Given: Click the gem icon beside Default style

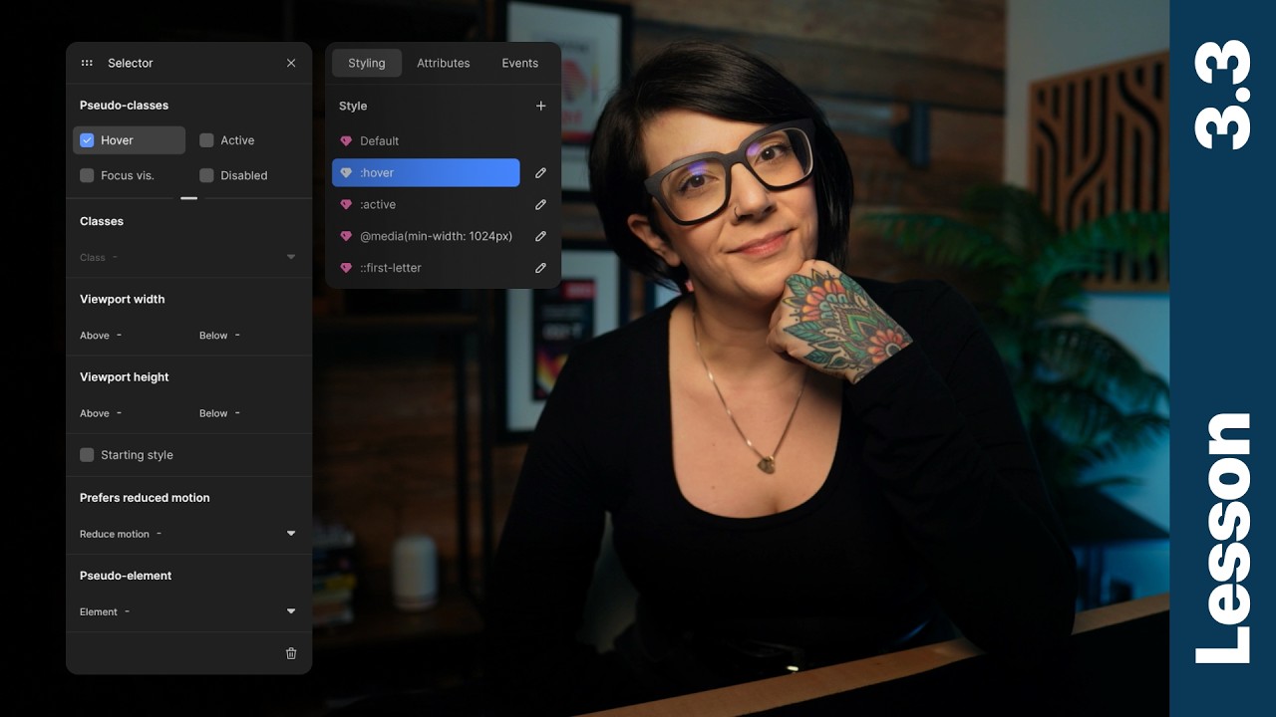Looking at the screenshot, I should coord(349,140).
